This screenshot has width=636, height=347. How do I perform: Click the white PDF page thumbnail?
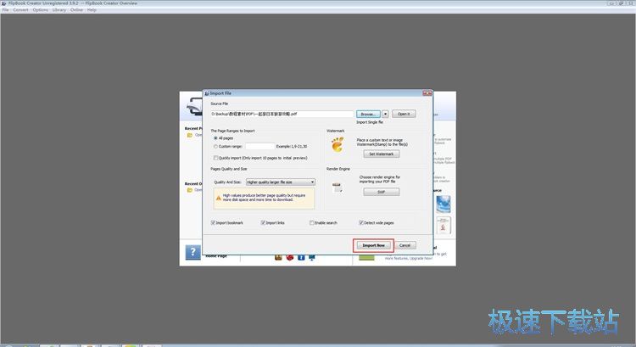point(444,226)
